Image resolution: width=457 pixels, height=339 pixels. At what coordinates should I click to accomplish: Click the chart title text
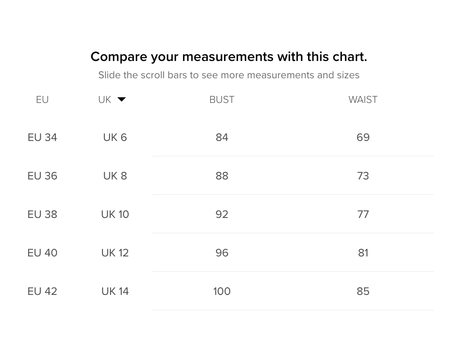(x=228, y=56)
